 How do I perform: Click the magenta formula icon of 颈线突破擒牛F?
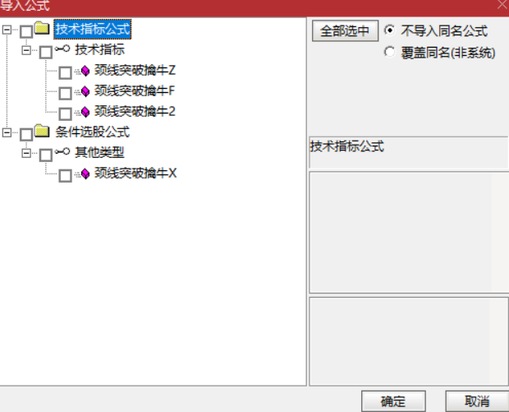click(x=85, y=91)
